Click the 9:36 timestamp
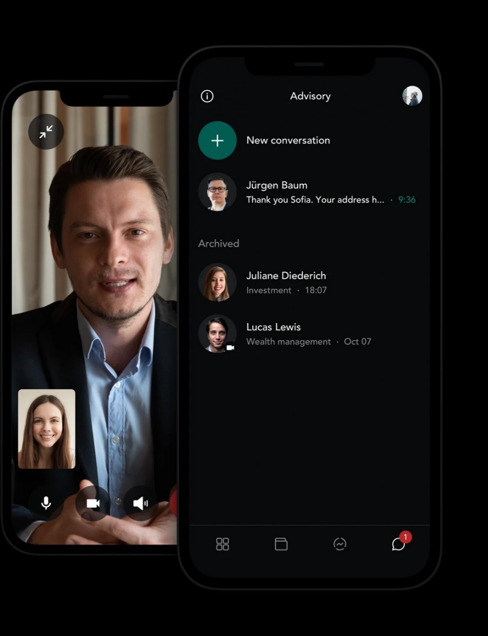Image resolution: width=488 pixels, height=636 pixels. coord(407,200)
